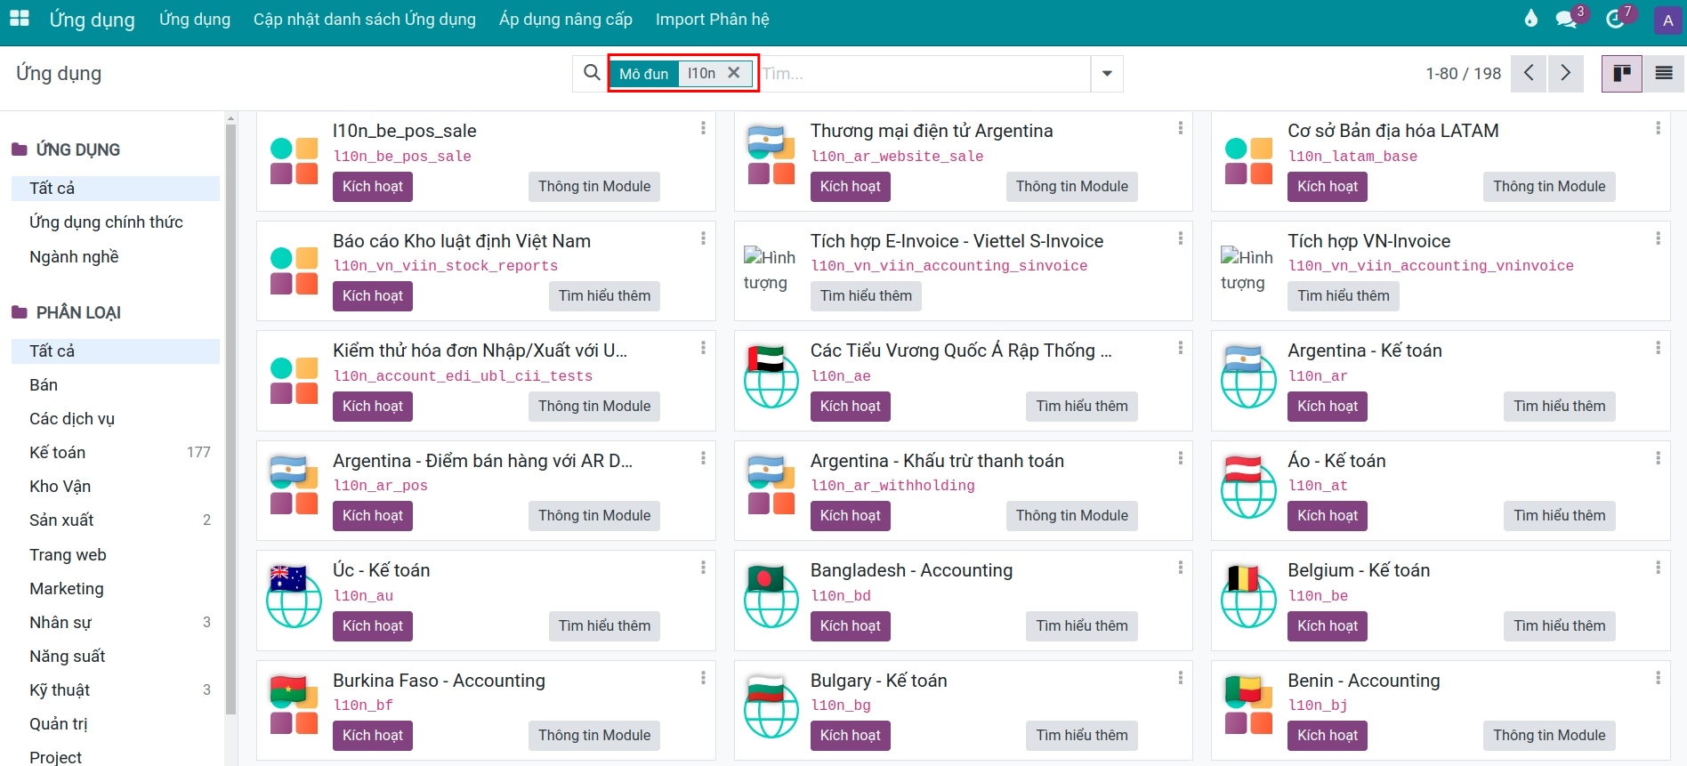Activate the l10n_be_pos_sale module

coord(373,186)
